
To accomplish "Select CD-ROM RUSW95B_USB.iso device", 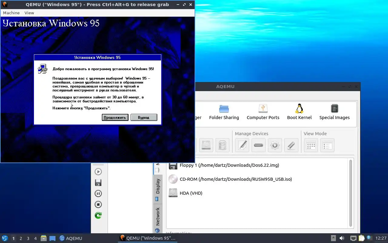I will [x=230, y=179].
